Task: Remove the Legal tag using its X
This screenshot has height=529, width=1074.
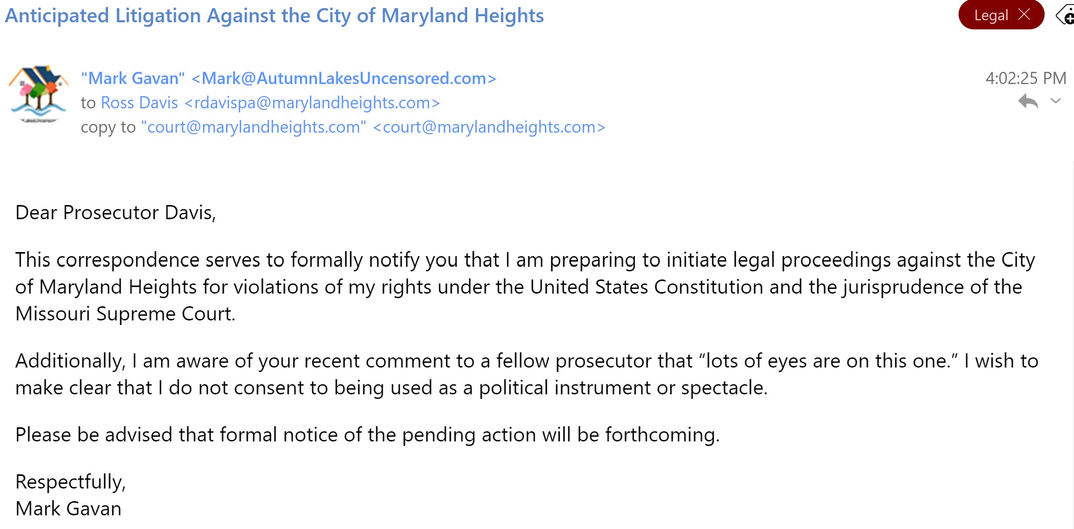Action: coord(1024,15)
